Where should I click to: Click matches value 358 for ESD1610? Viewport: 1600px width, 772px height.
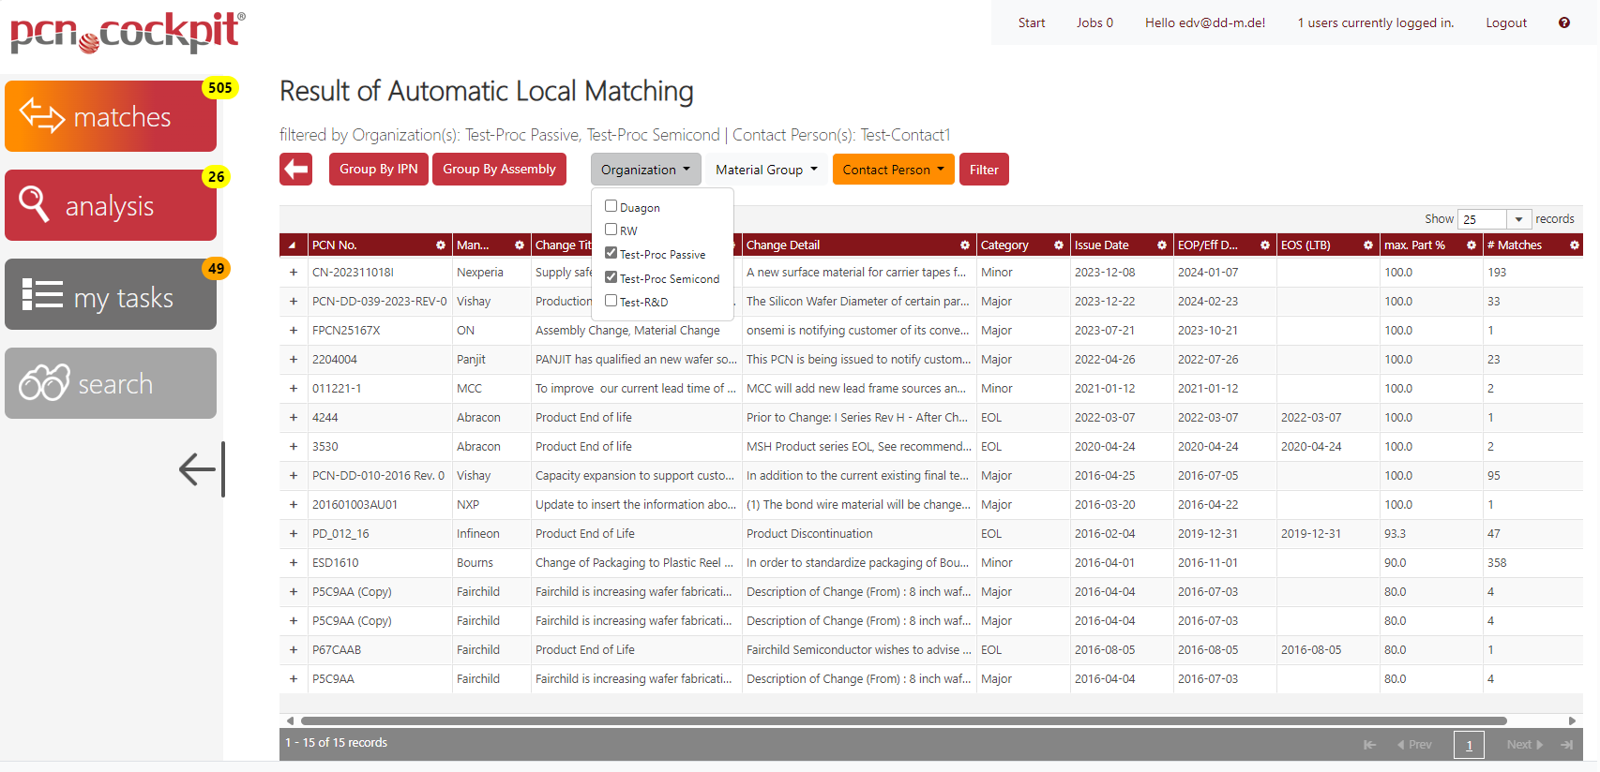pos(1497,563)
